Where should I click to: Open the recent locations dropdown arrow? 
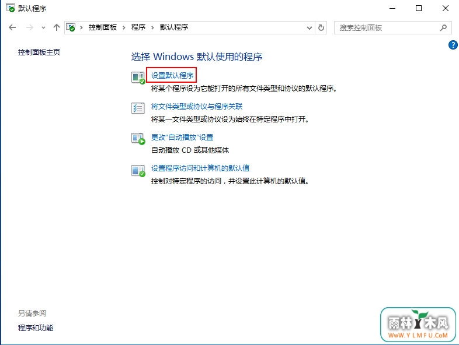click(43, 28)
